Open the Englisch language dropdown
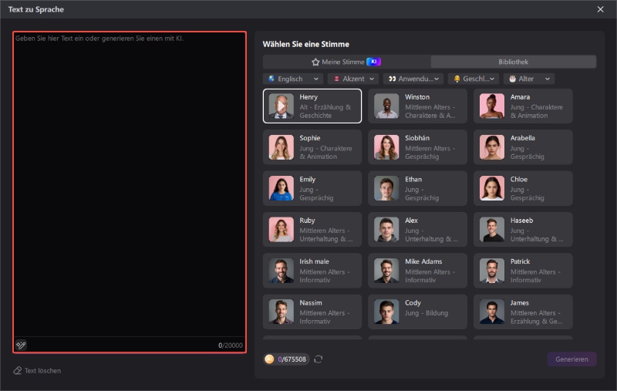 tap(292, 79)
